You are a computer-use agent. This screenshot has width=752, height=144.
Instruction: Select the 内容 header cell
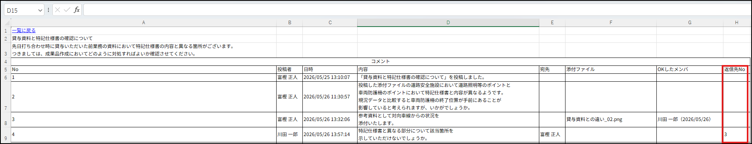click(448, 69)
